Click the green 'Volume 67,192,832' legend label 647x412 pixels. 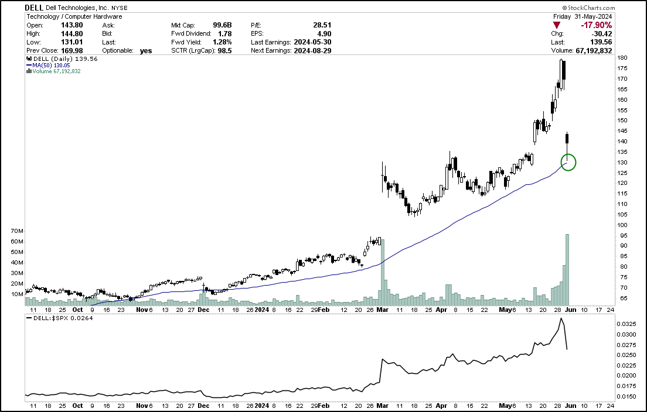[x=56, y=71]
